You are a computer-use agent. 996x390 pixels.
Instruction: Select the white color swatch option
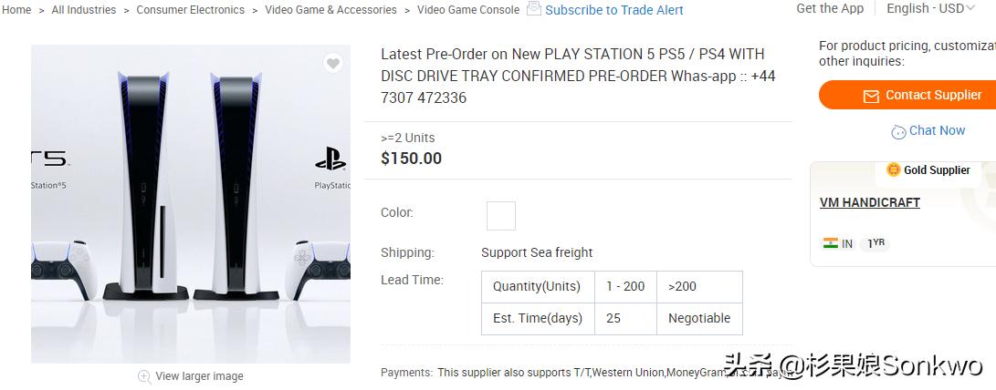(501, 216)
